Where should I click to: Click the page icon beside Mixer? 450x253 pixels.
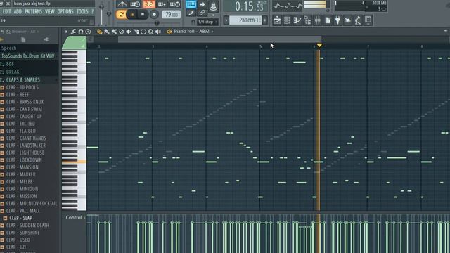click(x=328, y=20)
